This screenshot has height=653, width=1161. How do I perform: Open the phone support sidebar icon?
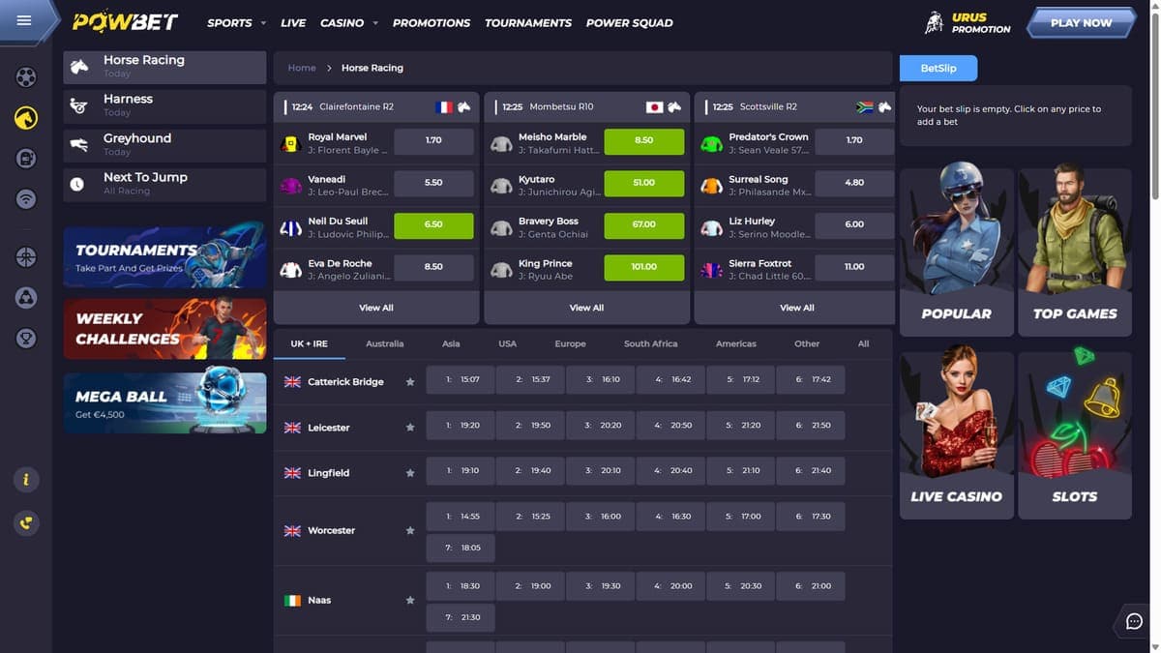[x=26, y=523]
